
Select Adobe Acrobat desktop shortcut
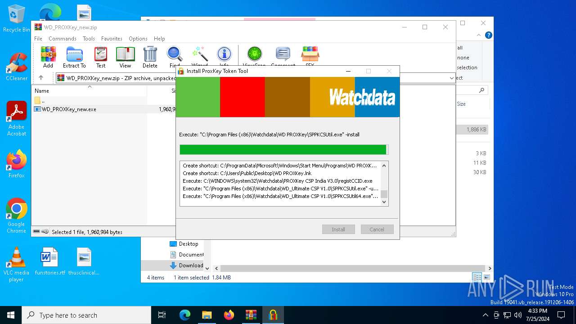[16, 119]
